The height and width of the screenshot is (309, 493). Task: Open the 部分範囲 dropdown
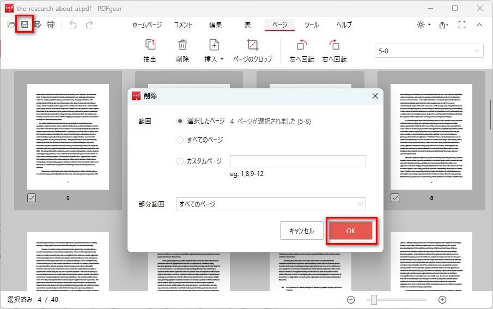pos(271,204)
